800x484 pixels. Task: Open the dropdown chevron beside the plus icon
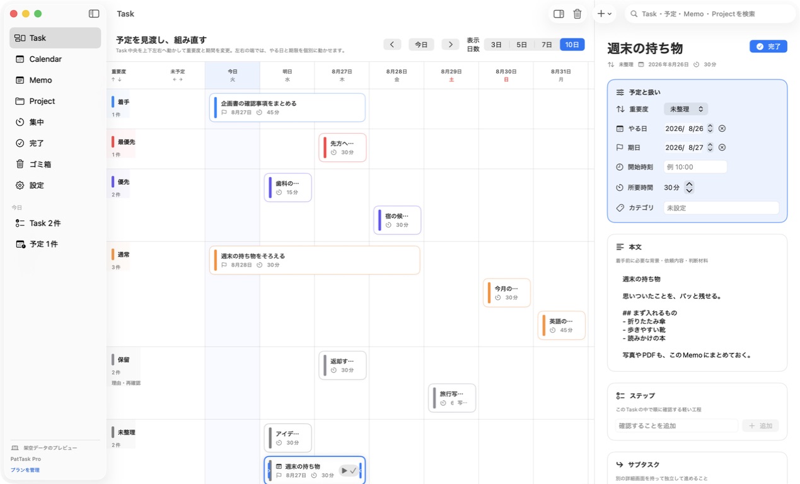610,14
